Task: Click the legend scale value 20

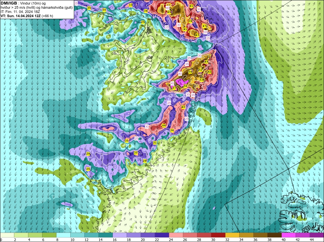Action: [x=142, y=240]
